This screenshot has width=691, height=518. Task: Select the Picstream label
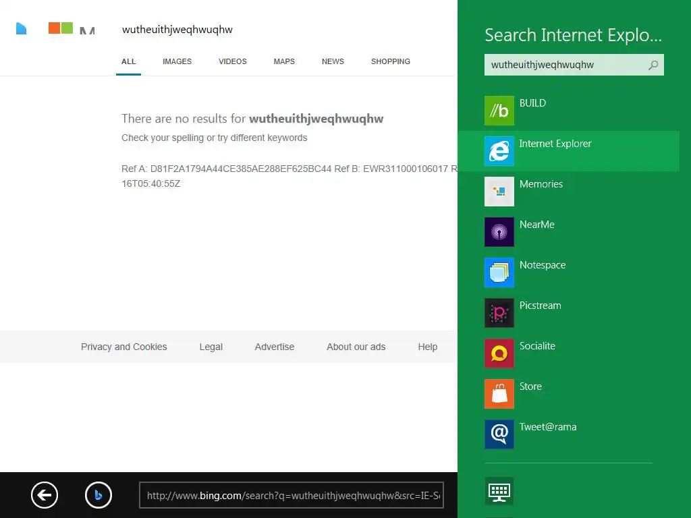(541, 306)
